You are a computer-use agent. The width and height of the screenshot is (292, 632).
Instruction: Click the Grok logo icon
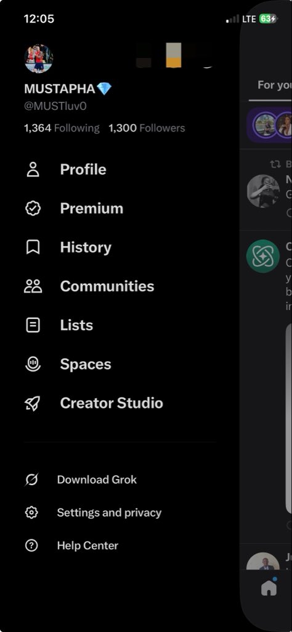coord(31,480)
